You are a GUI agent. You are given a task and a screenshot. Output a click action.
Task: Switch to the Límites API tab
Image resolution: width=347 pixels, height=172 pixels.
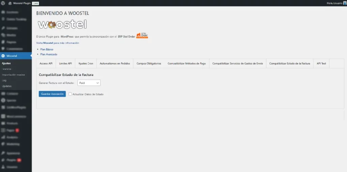click(x=65, y=64)
